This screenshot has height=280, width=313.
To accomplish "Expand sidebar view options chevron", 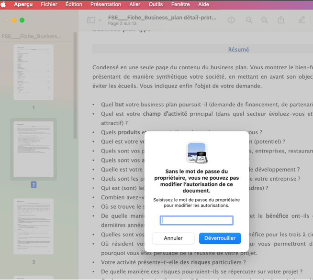I will point(100,20).
